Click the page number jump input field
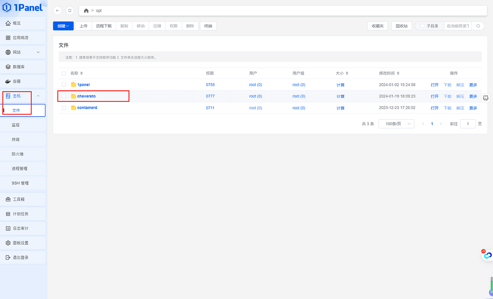493x299 pixels. 468,124
